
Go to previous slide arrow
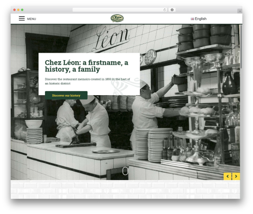pyautogui.click(x=228, y=177)
